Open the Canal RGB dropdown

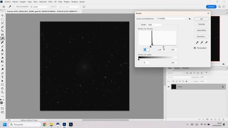155,25
